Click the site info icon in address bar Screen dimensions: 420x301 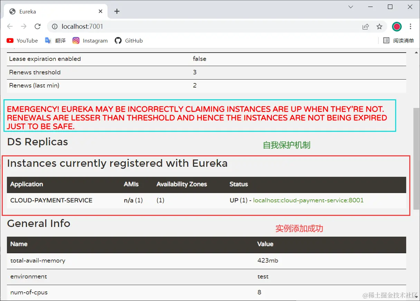click(55, 26)
